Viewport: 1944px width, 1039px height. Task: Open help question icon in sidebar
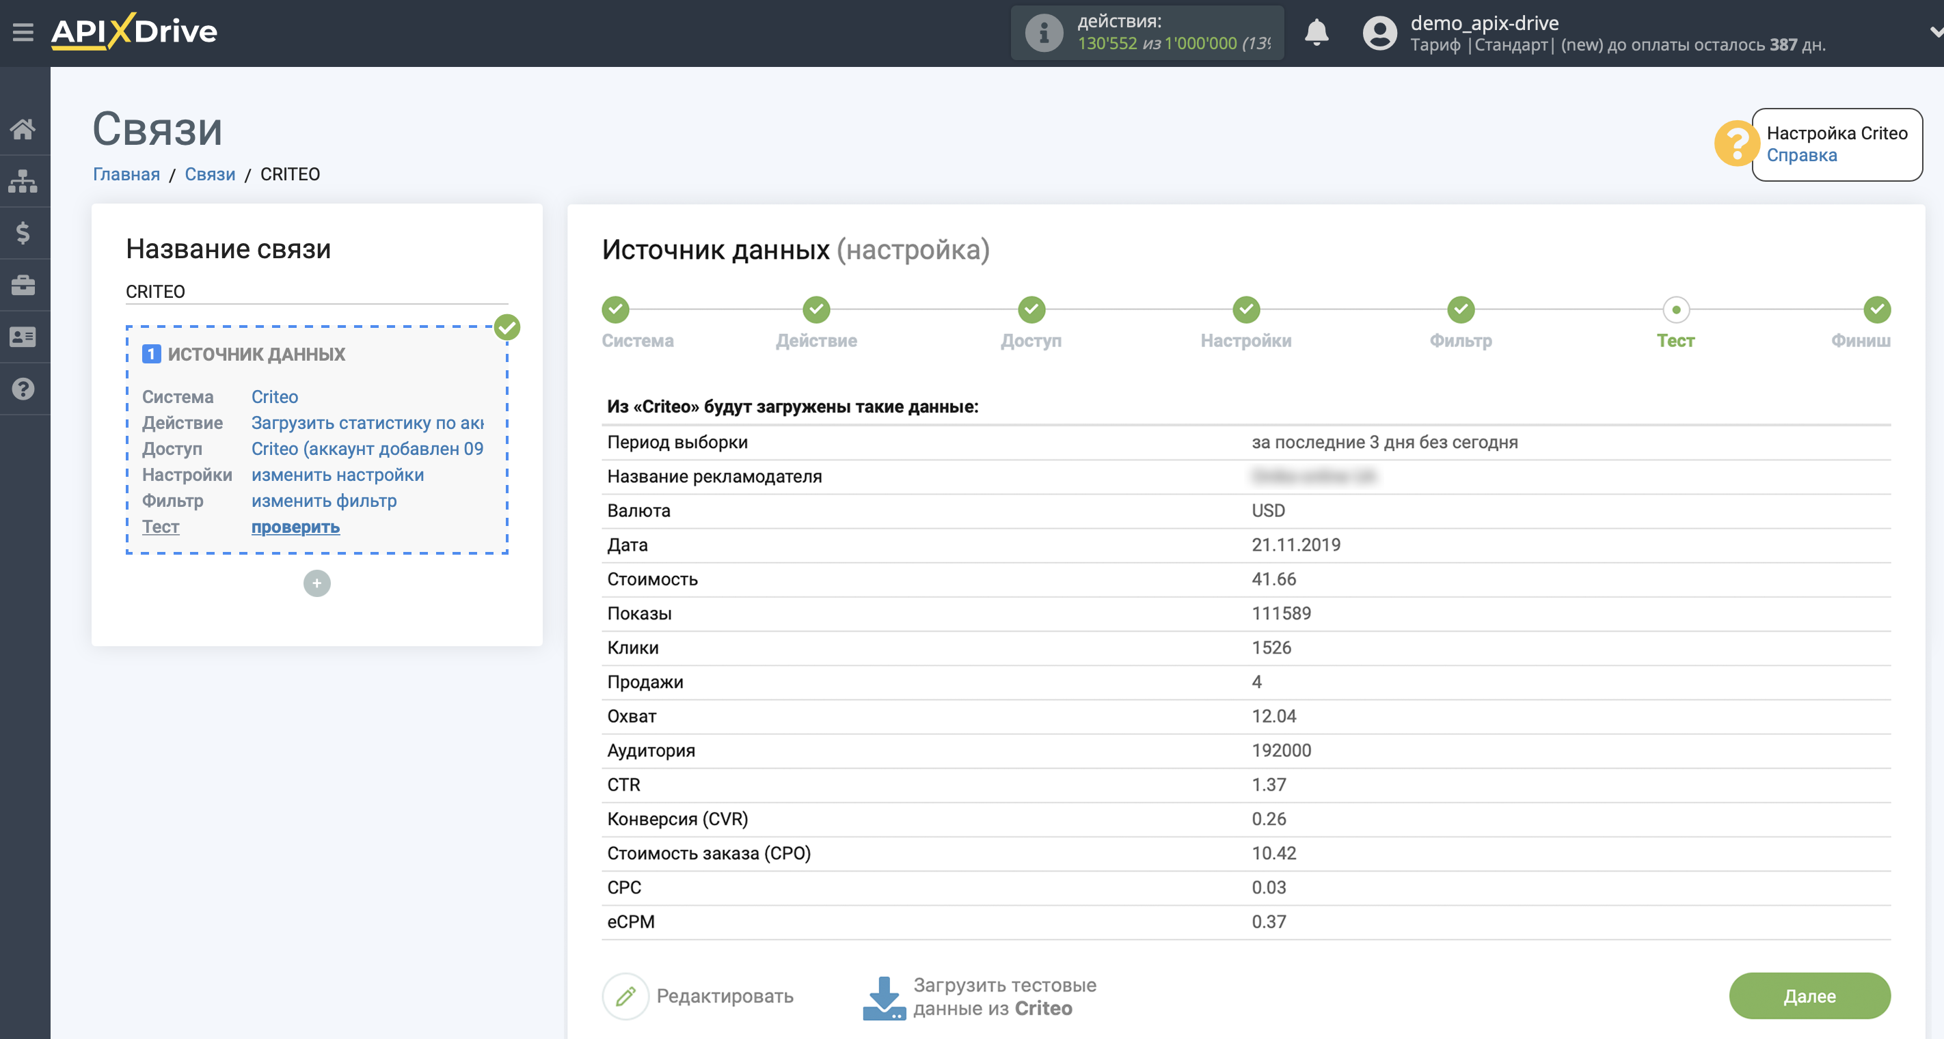coord(23,389)
